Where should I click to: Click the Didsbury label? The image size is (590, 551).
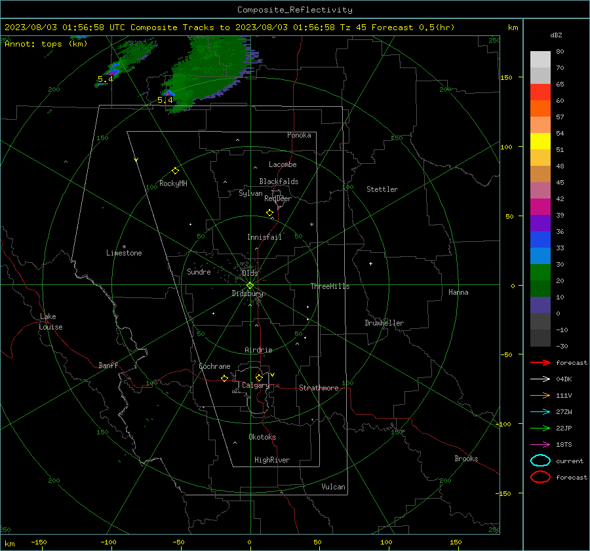pyautogui.click(x=247, y=294)
